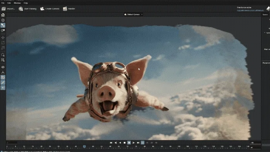Viewport: 270px width, 152px height.
Task: Click the Home view icon
Action: click(x=3, y=15)
